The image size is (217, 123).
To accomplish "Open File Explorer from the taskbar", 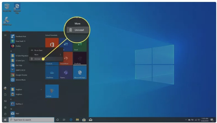I will pyautogui.click(x=77, y=120).
